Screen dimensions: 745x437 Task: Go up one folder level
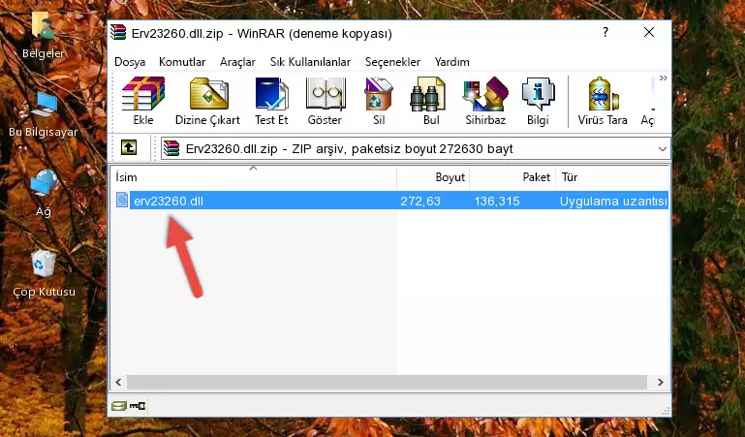[x=129, y=147]
